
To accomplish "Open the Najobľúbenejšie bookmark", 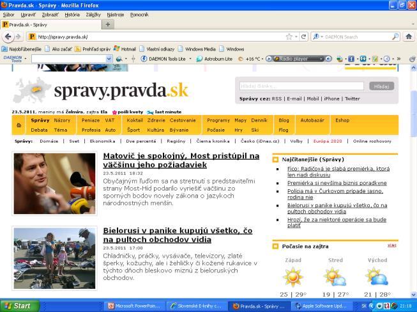I will pos(22,49).
